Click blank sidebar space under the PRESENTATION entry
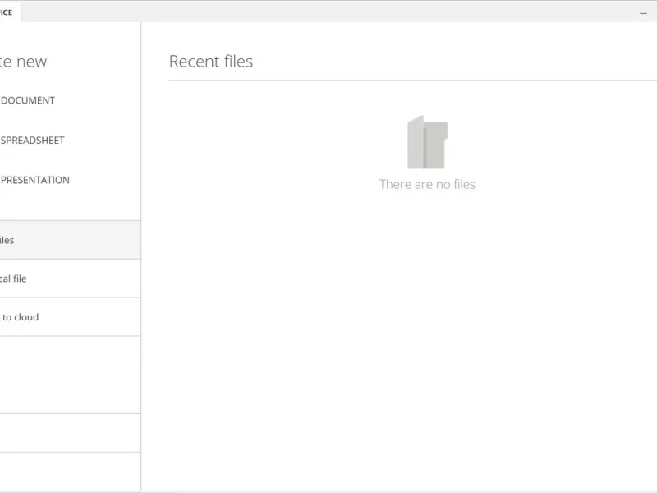The image size is (657, 493). [70, 205]
